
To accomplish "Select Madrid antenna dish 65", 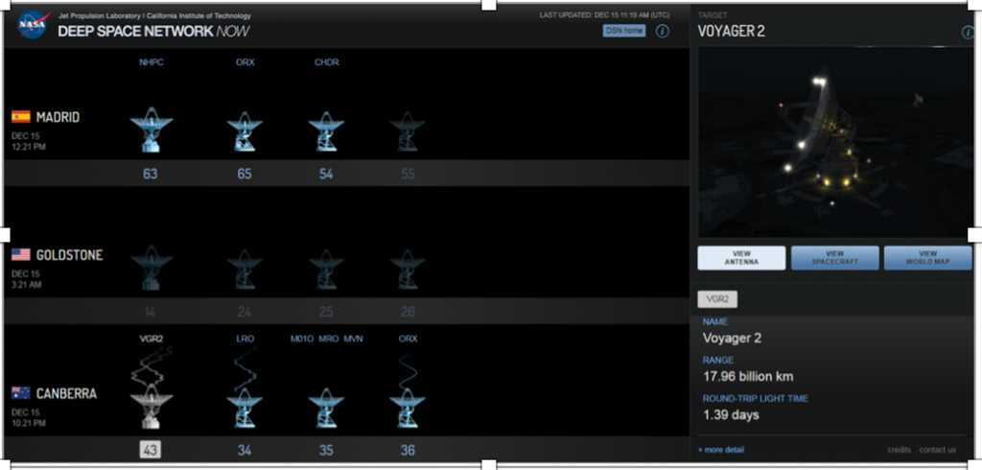I will (x=245, y=132).
